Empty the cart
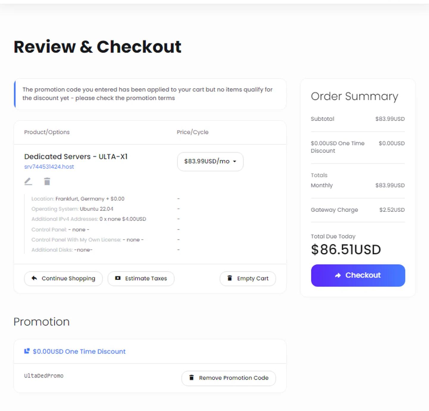The image size is (429, 411). point(248,278)
